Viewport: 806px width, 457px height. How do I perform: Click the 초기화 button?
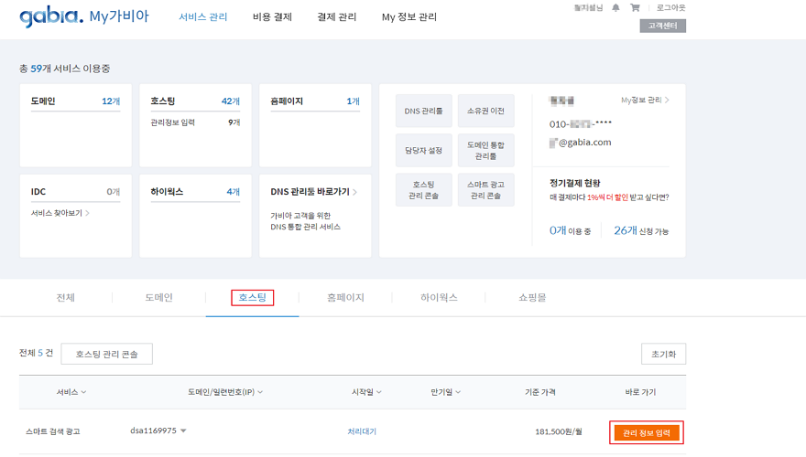point(664,354)
